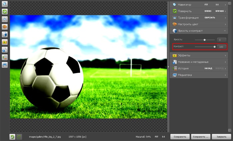The height and width of the screenshot is (141, 233).
Task: Collapse the Яркость и контраст panel
Action: coord(199,31)
